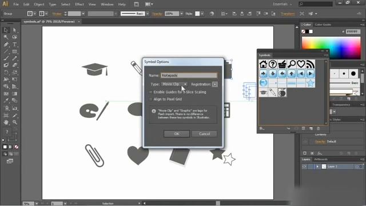Image resolution: width=366 pixels, height=206 pixels.
Task: Select the Color fill mode button in toolbox
Action: click(5, 147)
